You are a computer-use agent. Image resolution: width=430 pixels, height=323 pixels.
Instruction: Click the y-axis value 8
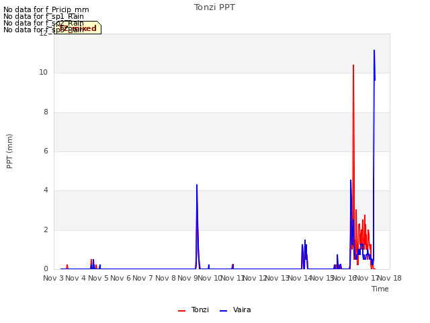tap(46, 112)
